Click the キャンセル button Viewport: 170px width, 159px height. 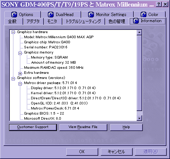click(x=116, y=152)
